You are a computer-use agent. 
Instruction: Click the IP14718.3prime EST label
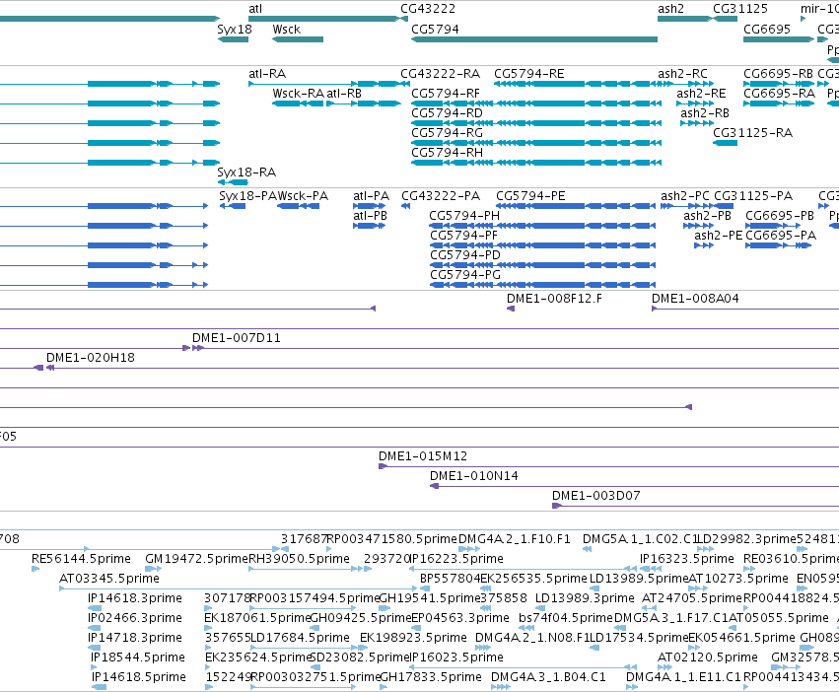coord(135,638)
